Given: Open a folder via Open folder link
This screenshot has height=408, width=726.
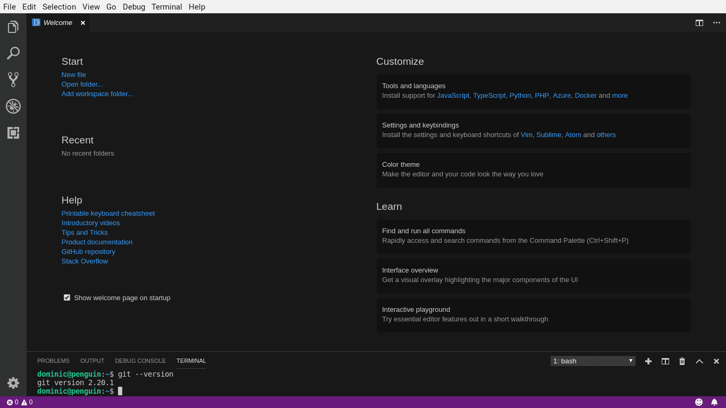Looking at the screenshot, I should (82, 84).
